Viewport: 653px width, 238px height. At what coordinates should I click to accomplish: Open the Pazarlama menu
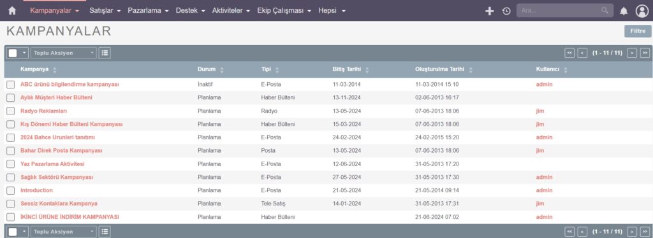(x=148, y=11)
